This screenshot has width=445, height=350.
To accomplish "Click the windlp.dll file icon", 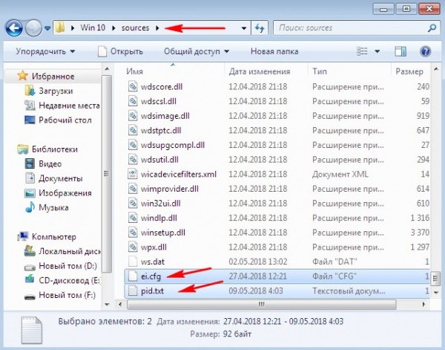I will click(x=133, y=218).
